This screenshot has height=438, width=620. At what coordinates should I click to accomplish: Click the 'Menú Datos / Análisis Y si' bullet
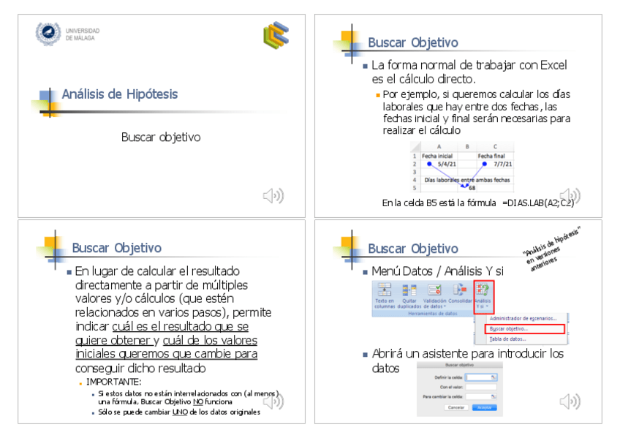coord(437,271)
